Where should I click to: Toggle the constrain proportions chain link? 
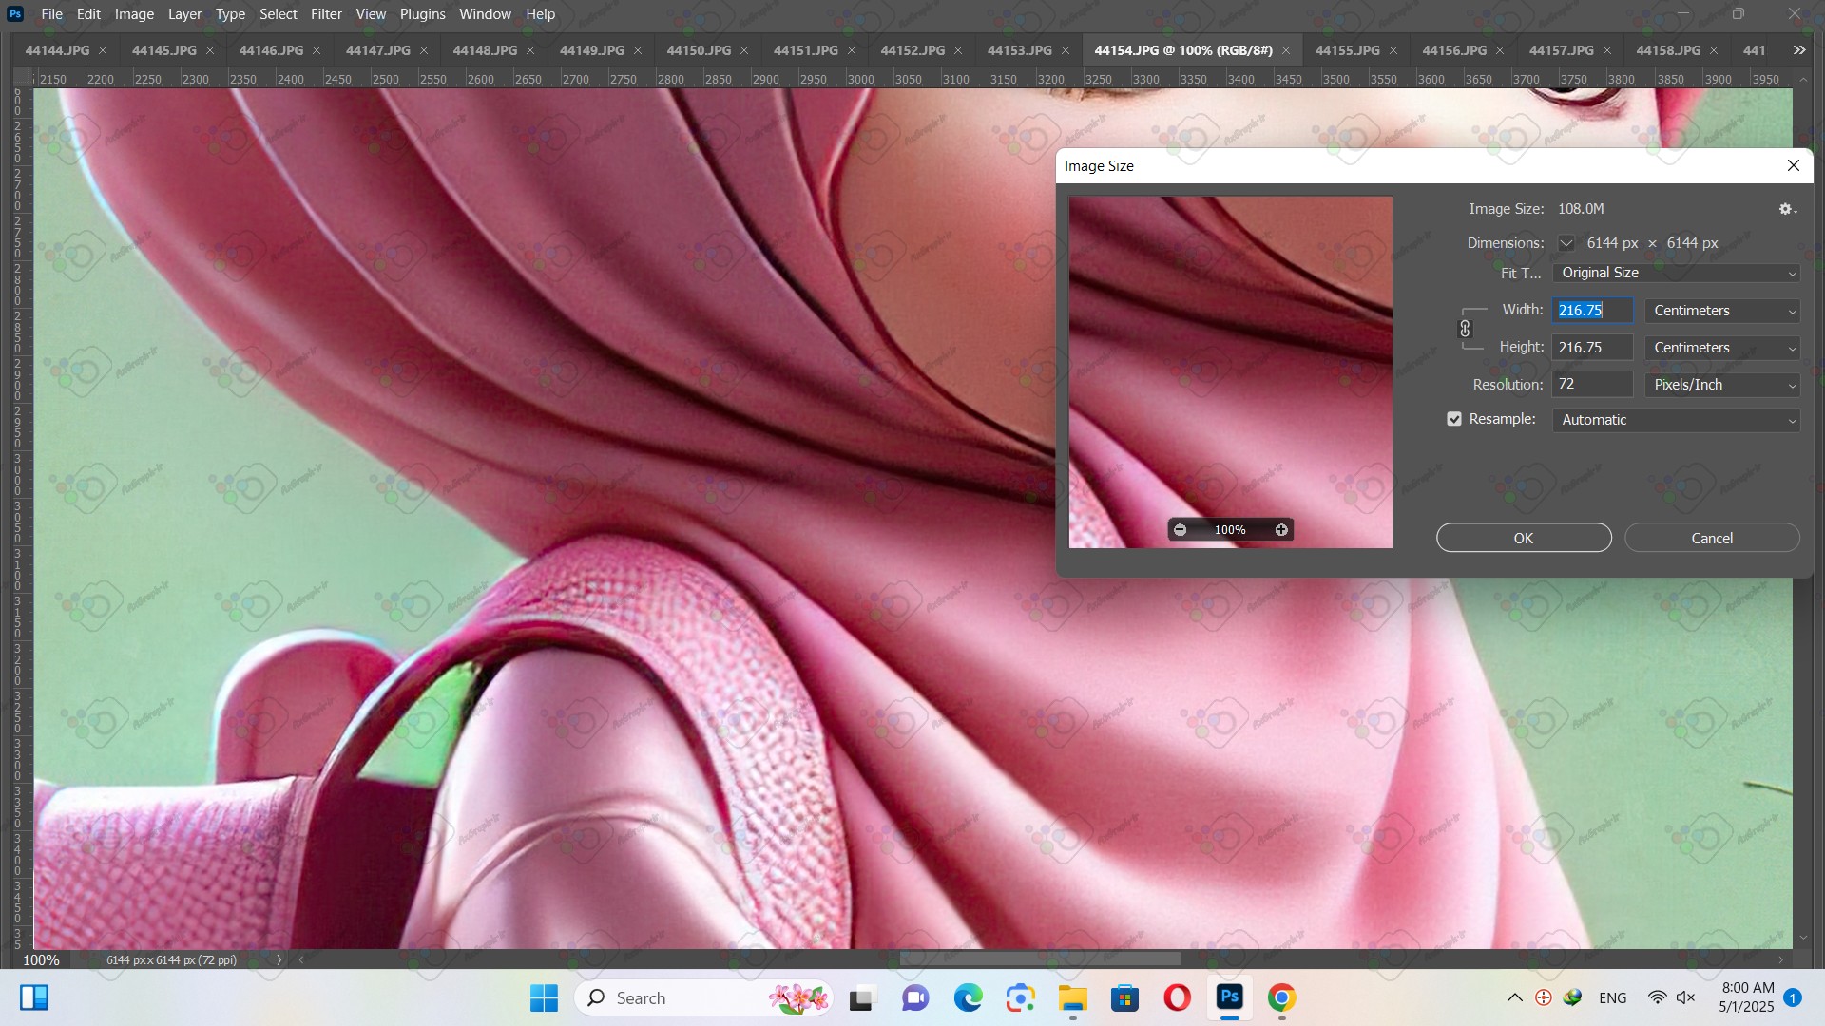[1465, 329]
